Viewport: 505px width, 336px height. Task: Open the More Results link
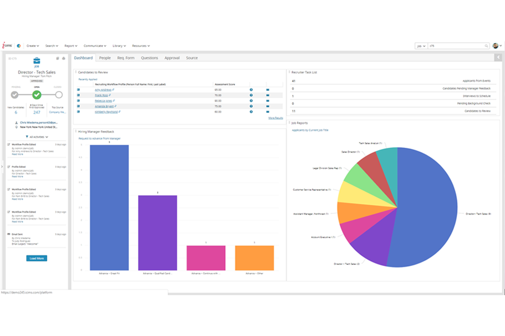(x=275, y=118)
